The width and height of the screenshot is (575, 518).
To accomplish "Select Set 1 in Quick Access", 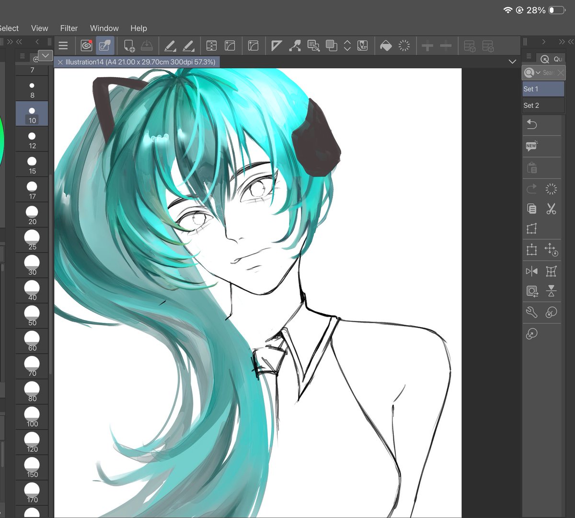I will (543, 89).
